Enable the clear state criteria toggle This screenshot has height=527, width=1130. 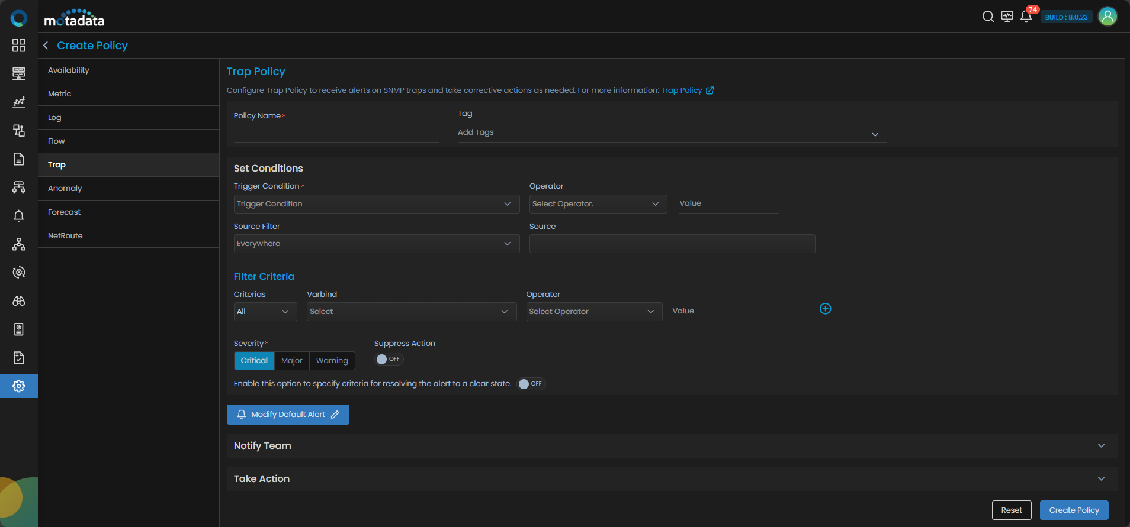[531, 384]
